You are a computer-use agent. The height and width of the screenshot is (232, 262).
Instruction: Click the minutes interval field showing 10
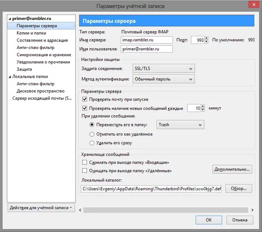(x=194, y=108)
